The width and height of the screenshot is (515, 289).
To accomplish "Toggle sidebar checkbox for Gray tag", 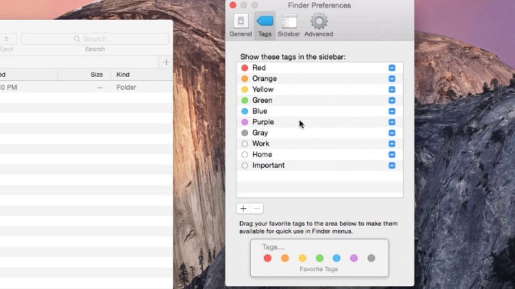I will click(x=392, y=133).
